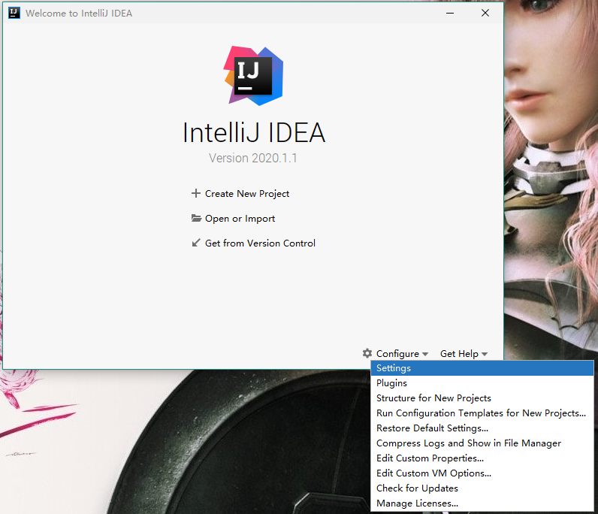Open Edit Custom Properties

(x=482, y=458)
